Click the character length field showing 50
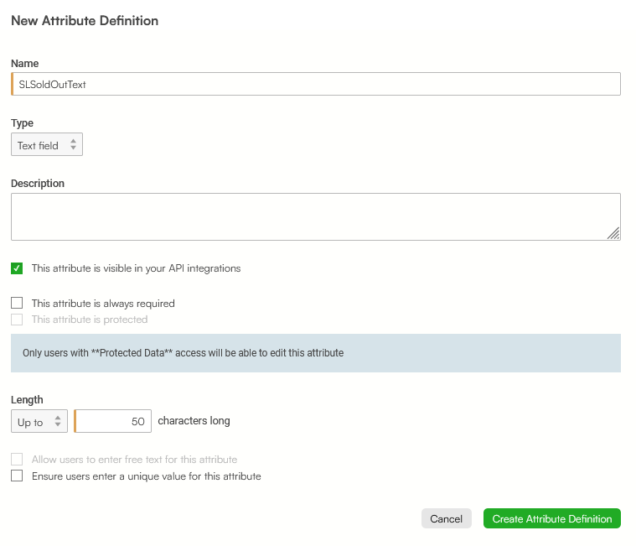The image size is (636, 546). click(113, 421)
